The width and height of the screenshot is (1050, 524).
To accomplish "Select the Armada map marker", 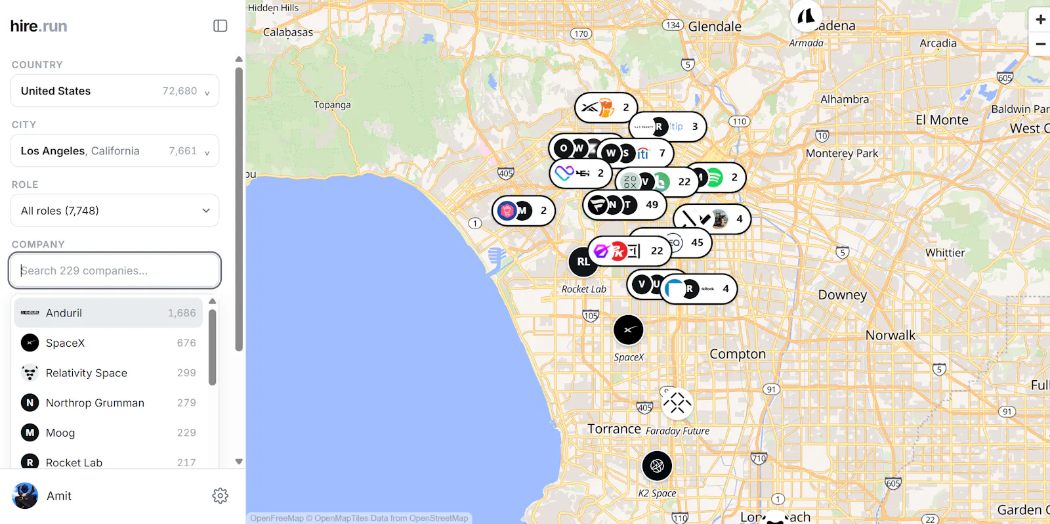I will coord(806,16).
